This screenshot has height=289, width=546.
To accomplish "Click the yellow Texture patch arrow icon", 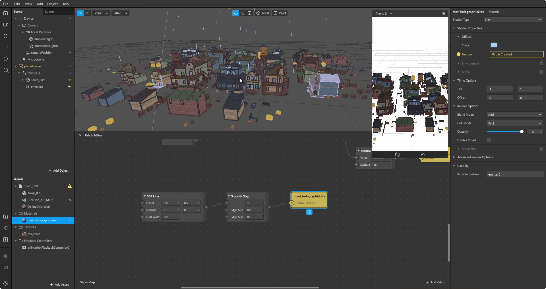I will (x=458, y=54).
